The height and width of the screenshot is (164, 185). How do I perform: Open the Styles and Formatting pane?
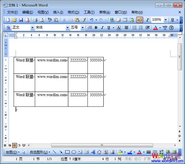pyautogui.click(x=8, y=27)
